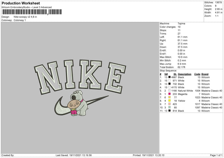Click Wilcom EmbroideryStudio – Level 3 Advanced text
224x158 pixels.
pyautogui.click(x=27, y=7)
